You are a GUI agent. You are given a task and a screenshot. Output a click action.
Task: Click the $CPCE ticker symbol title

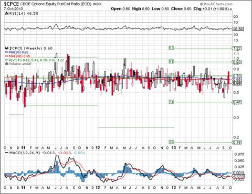point(10,4)
